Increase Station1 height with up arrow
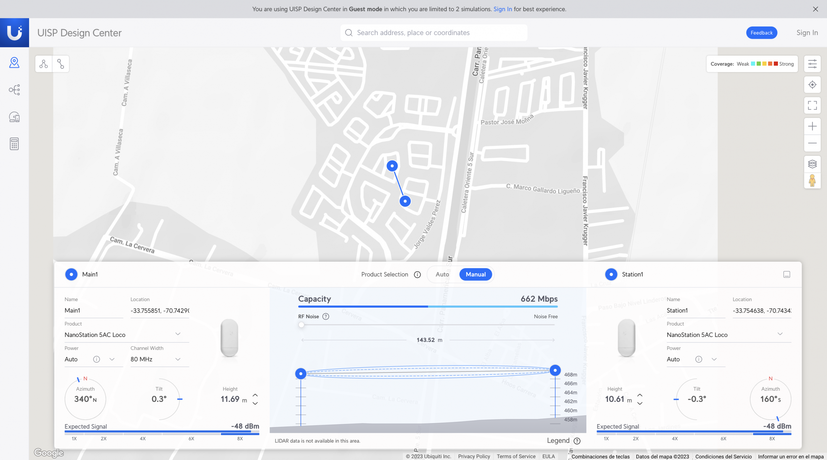The height and width of the screenshot is (460, 827). pyautogui.click(x=640, y=395)
